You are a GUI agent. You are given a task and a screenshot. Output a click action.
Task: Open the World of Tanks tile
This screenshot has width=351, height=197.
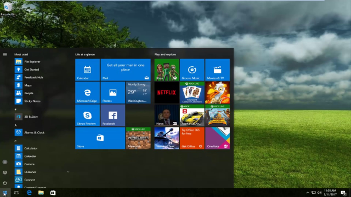click(167, 138)
